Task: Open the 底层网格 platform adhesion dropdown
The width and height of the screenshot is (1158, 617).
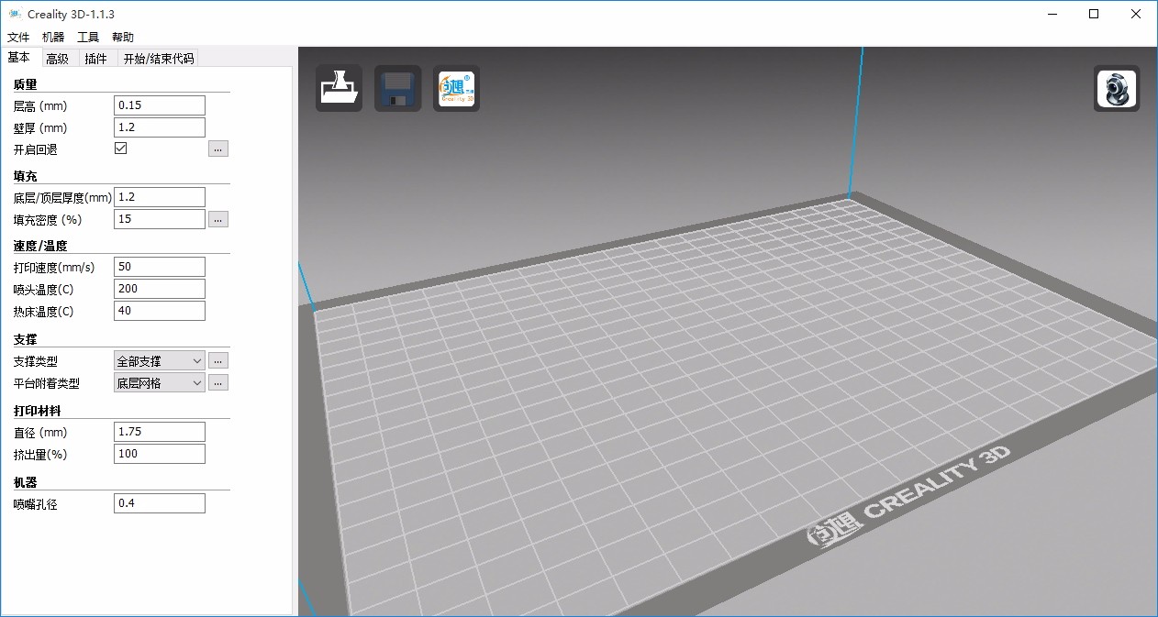Action: (159, 382)
